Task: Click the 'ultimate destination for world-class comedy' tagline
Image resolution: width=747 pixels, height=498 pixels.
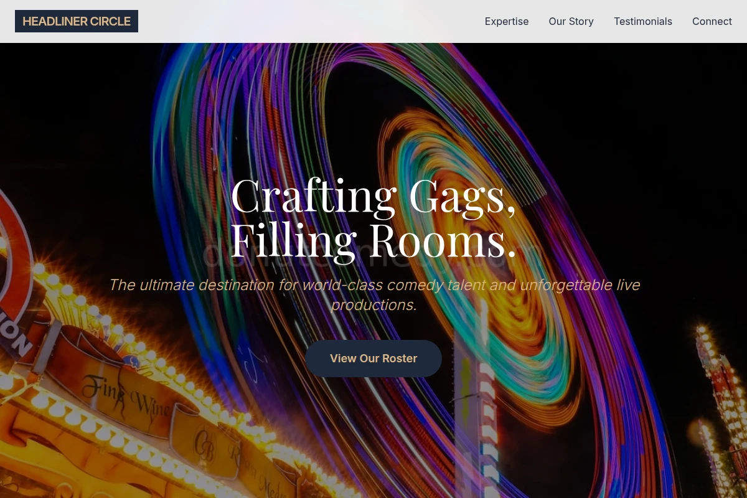Action: click(x=374, y=295)
